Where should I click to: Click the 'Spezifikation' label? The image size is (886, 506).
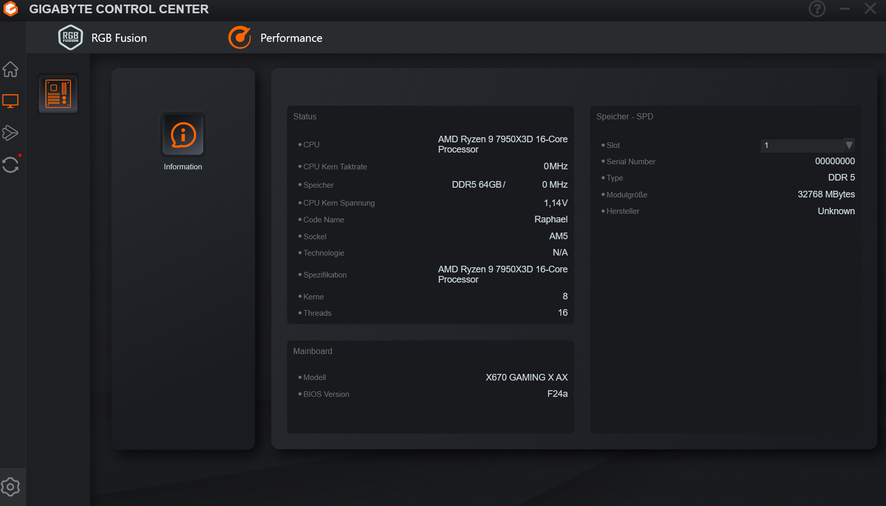(x=325, y=275)
